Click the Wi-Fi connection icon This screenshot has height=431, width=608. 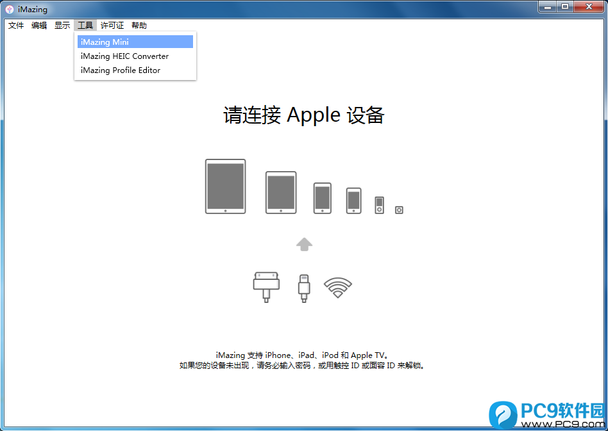(x=338, y=288)
